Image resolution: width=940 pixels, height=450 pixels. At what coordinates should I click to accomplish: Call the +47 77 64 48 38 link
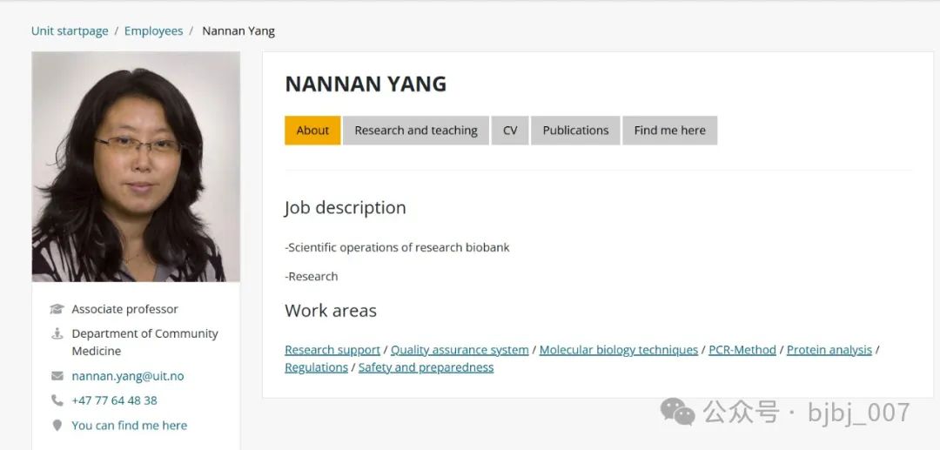[115, 400]
